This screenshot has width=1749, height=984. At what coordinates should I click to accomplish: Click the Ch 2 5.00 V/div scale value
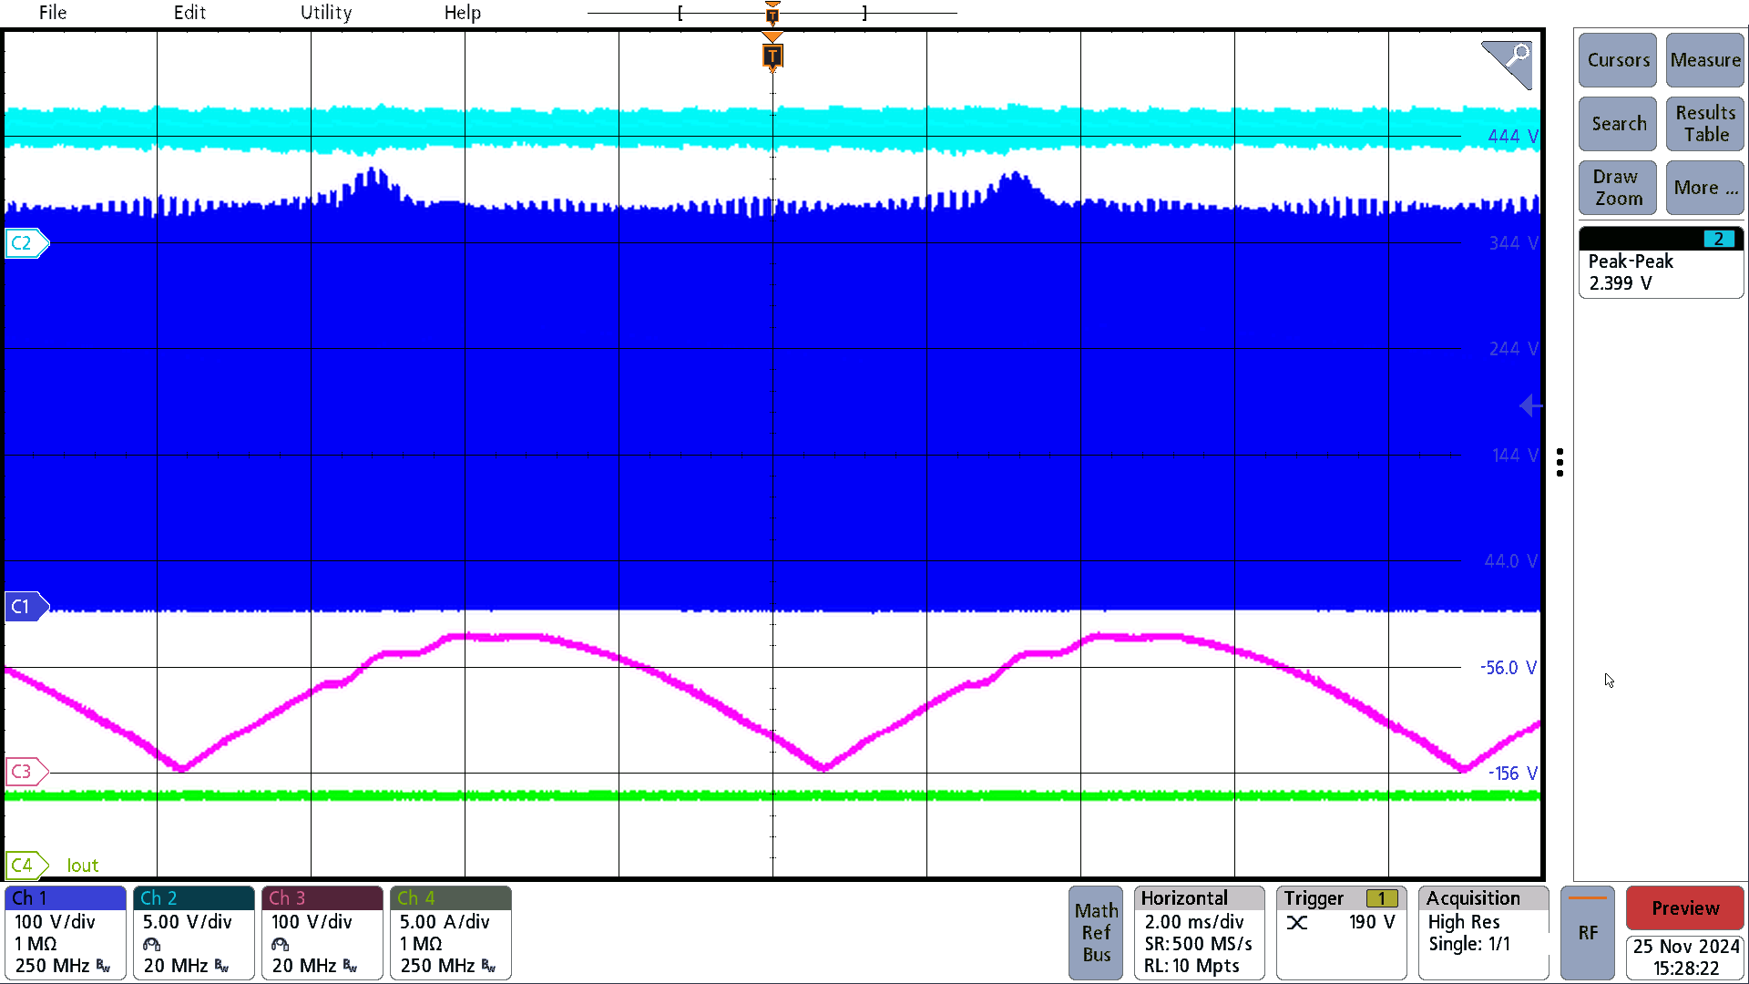187,922
